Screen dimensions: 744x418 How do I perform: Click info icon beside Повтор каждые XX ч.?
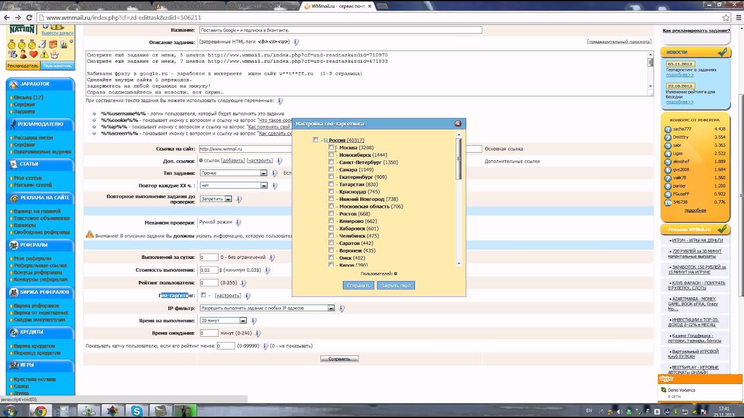click(x=274, y=186)
